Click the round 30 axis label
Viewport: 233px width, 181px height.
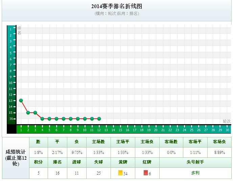tap(227, 130)
